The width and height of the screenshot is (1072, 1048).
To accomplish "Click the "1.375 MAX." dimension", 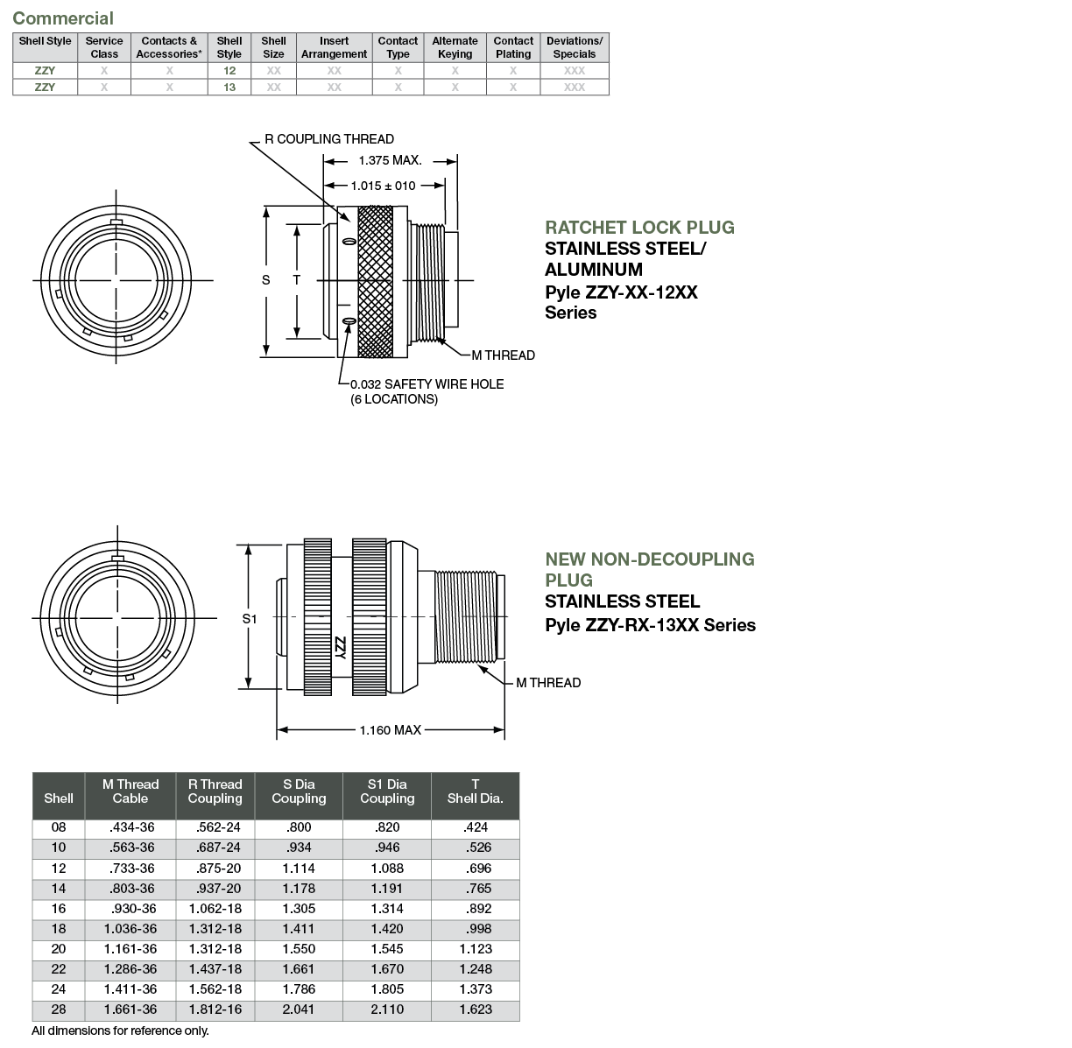I will pyautogui.click(x=390, y=160).
